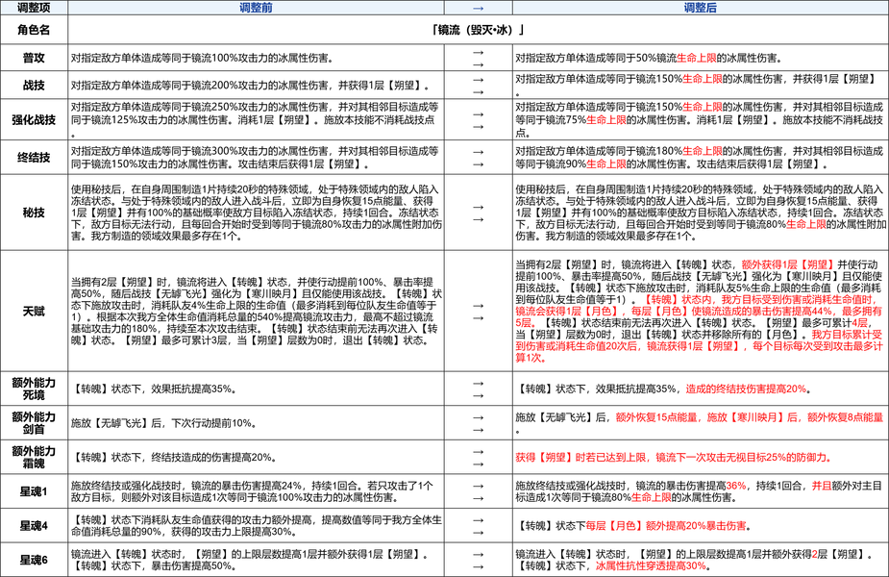Image resolution: width=889 pixels, height=577 pixels.
Task: Select the character name 「镜流（毁灭·冰）」 cell
Action: (478, 31)
